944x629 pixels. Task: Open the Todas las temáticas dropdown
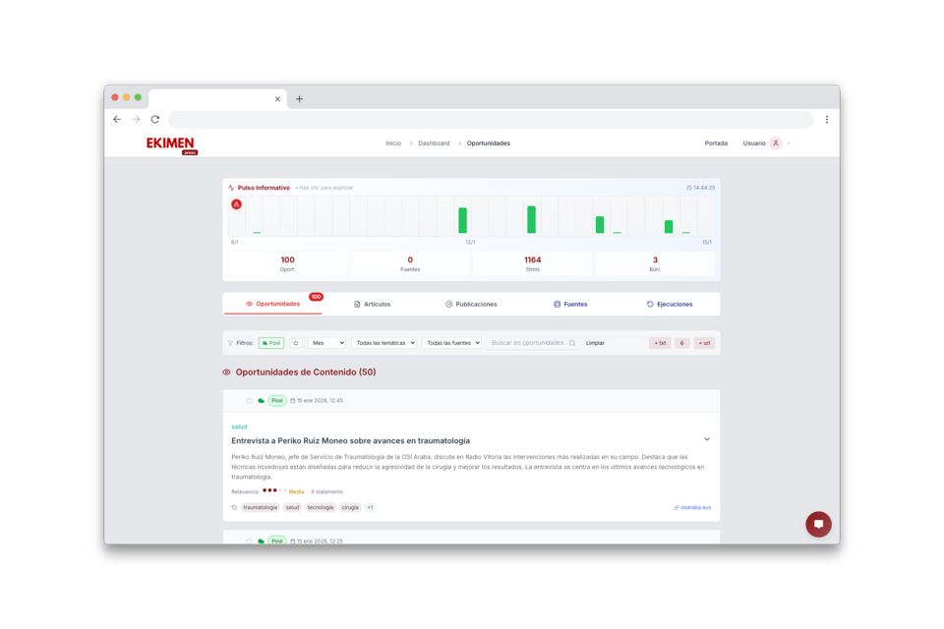[x=386, y=342]
